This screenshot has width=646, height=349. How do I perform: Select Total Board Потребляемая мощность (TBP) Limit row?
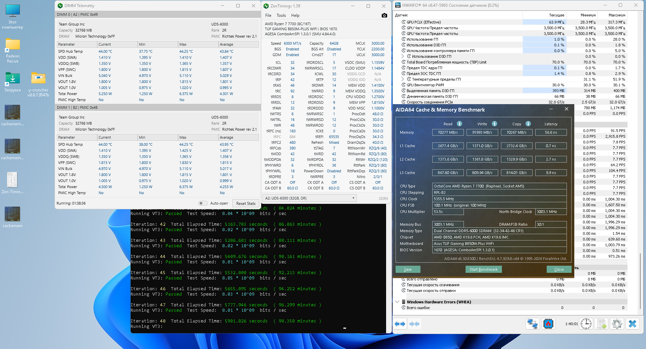tap(511, 62)
